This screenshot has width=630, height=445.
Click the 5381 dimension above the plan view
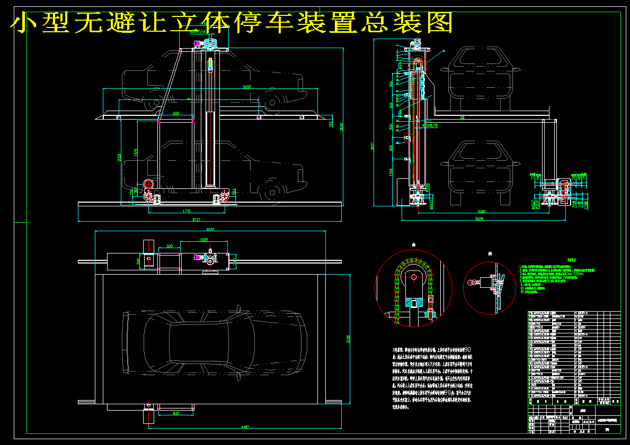[210, 230]
